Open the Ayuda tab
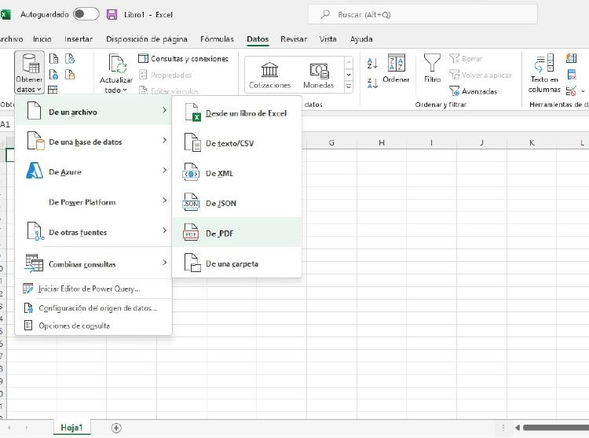The height and width of the screenshot is (438, 589). click(x=361, y=39)
